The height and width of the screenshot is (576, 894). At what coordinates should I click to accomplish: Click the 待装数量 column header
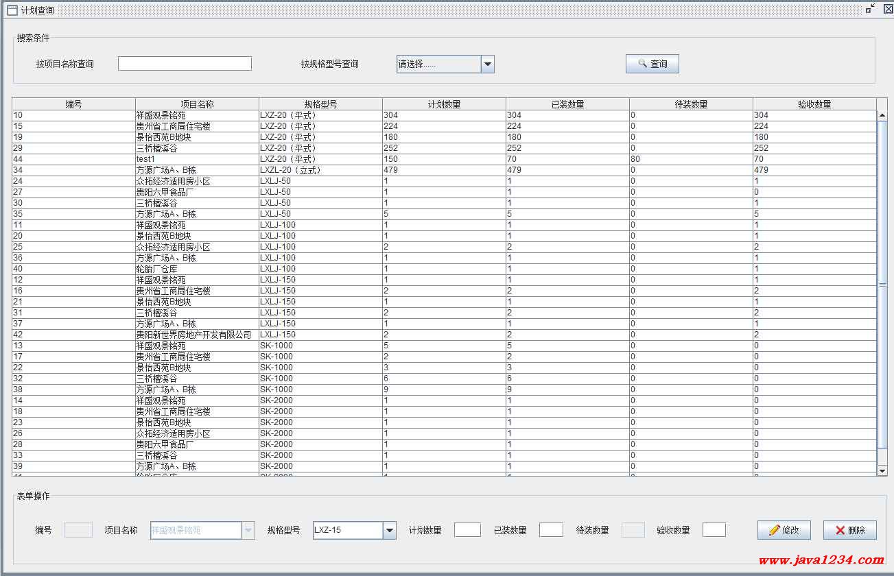click(x=692, y=104)
